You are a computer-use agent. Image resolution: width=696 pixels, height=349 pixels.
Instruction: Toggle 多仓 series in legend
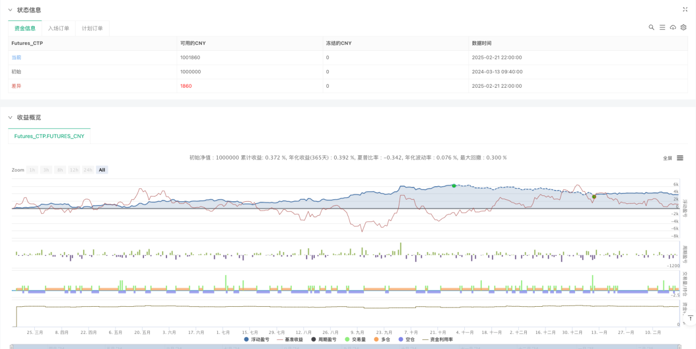click(x=383, y=339)
